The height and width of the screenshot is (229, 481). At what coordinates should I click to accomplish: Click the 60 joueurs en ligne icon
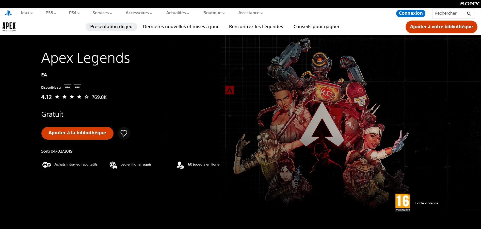180,165
